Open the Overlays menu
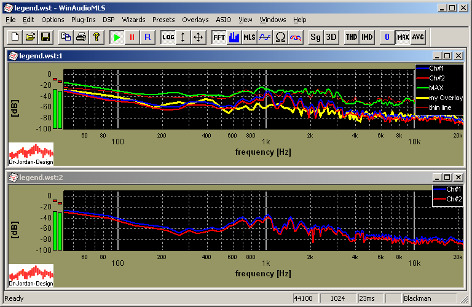Screen dimensions: 472x307 (x=195, y=20)
